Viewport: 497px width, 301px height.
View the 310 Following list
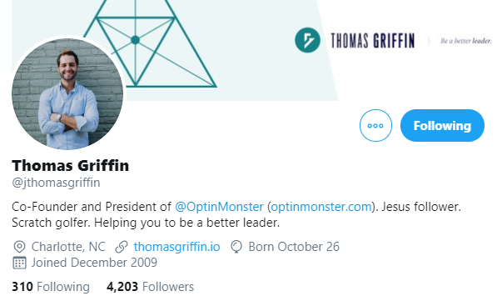point(51,287)
